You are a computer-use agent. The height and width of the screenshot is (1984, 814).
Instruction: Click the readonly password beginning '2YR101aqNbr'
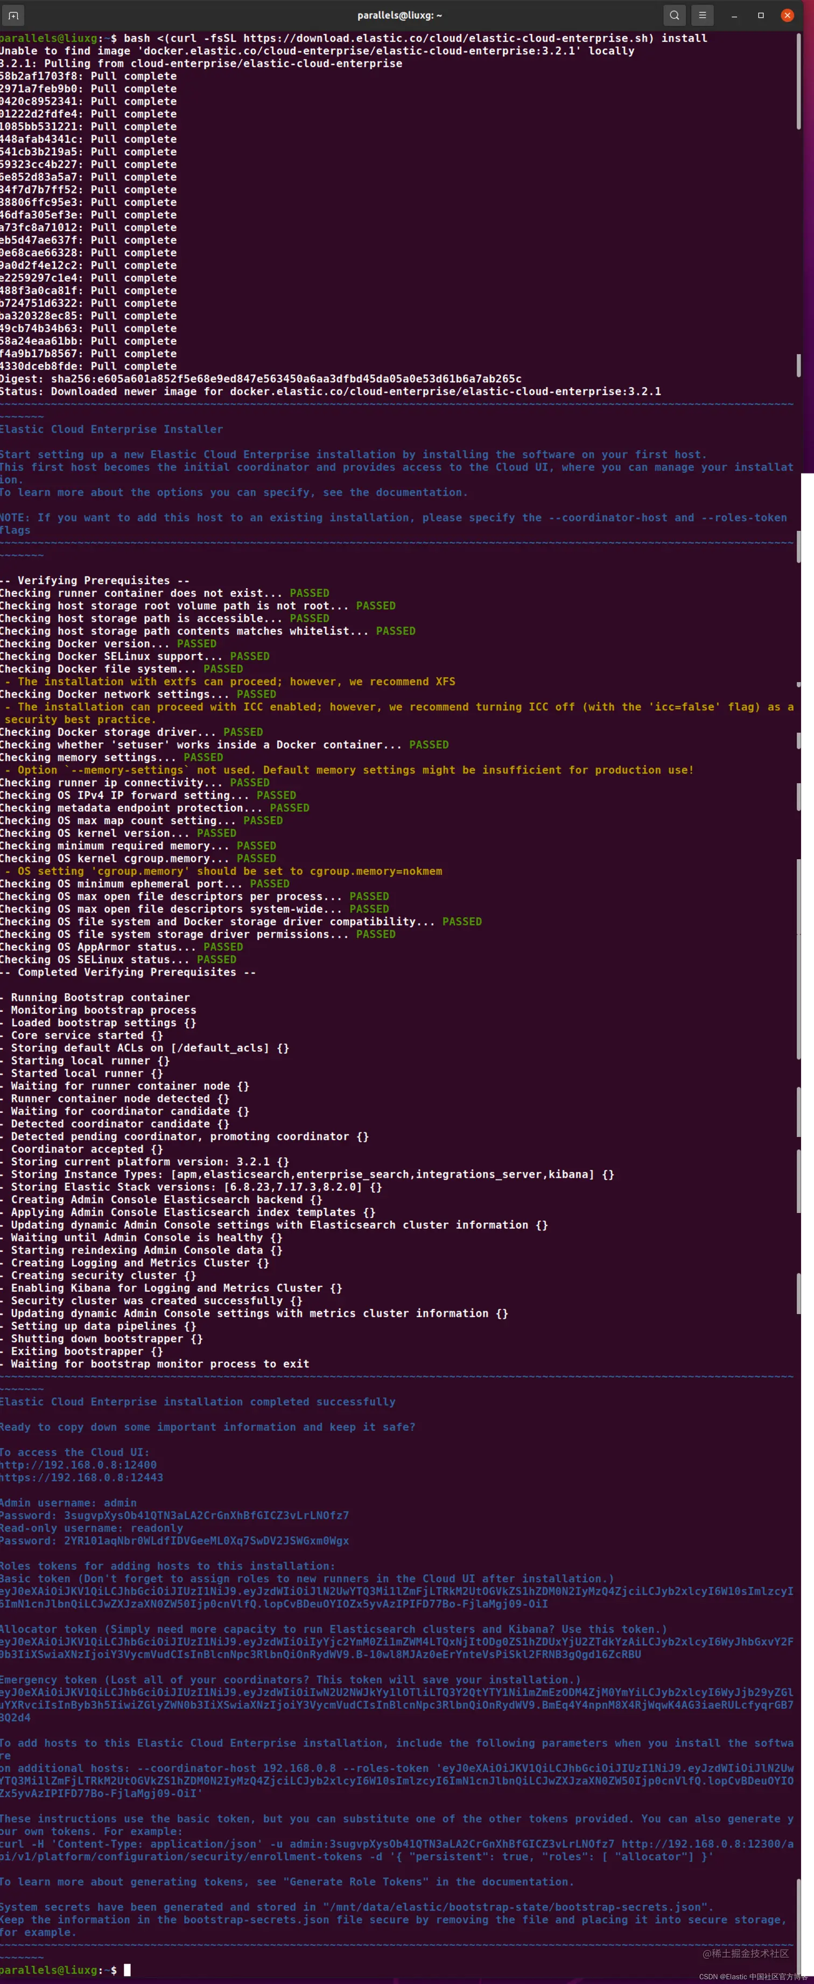click(206, 1540)
